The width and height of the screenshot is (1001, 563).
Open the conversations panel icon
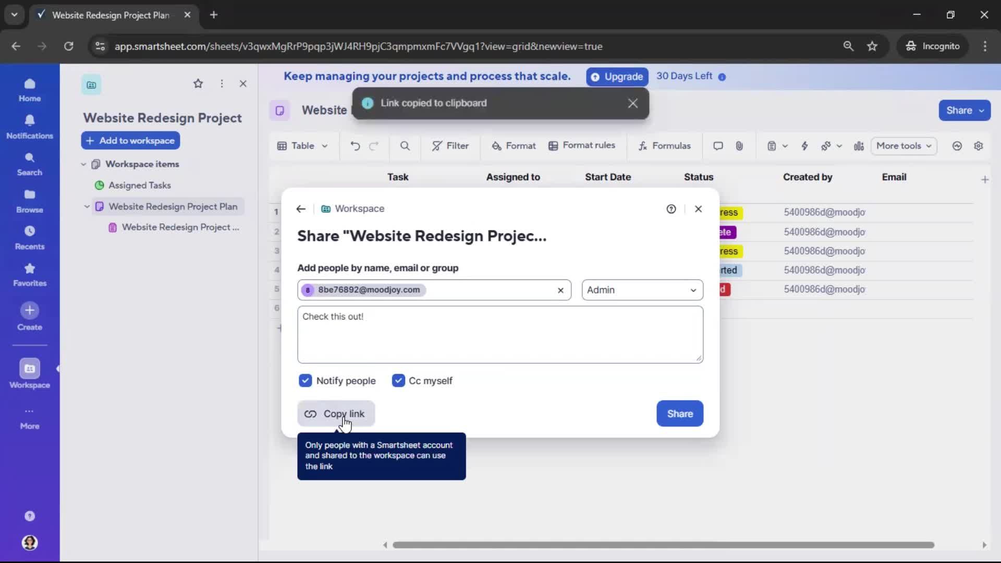[x=717, y=146]
